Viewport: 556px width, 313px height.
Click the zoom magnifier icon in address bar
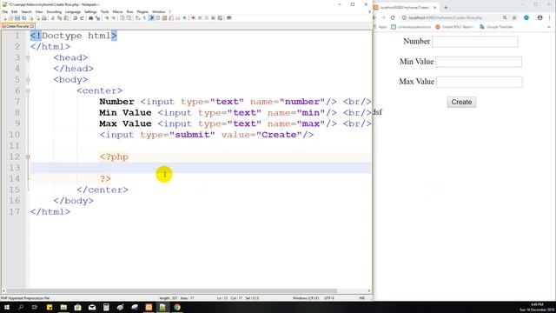[505, 17]
